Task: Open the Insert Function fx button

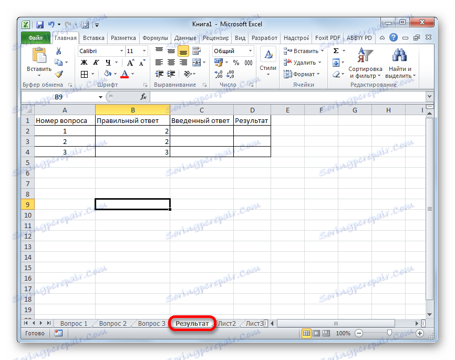Action: [143, 97]
